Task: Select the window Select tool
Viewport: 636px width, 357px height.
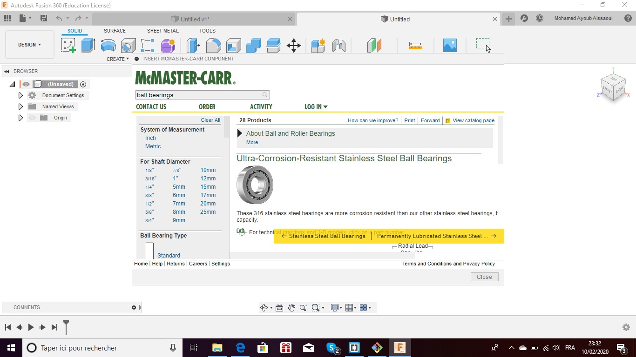Action: click(483, 45)
